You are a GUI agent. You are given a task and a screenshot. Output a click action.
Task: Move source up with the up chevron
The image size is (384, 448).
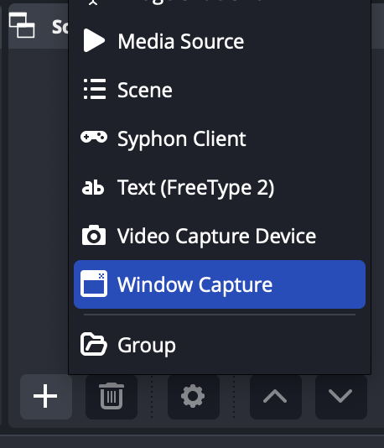tap(276, 397)
